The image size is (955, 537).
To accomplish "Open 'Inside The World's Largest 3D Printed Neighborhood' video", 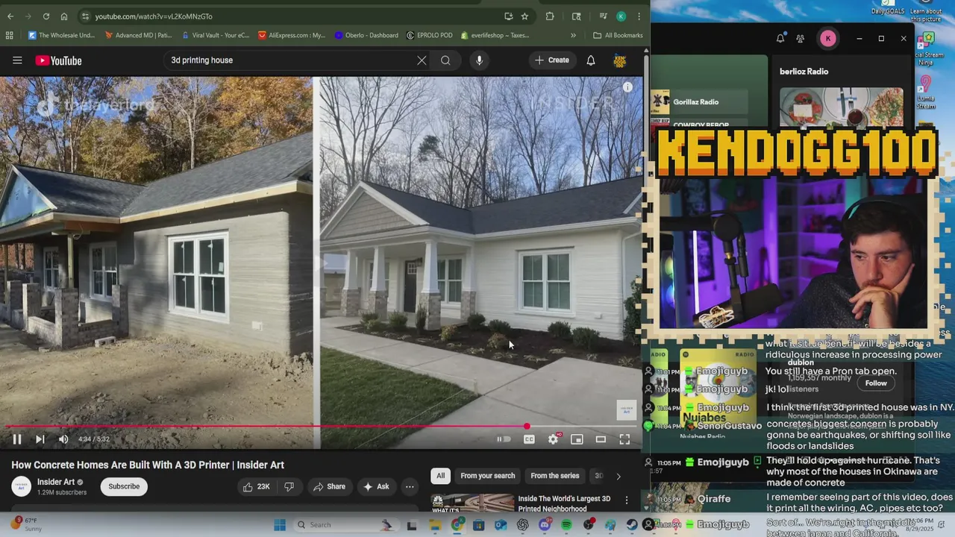I will 564,503.
